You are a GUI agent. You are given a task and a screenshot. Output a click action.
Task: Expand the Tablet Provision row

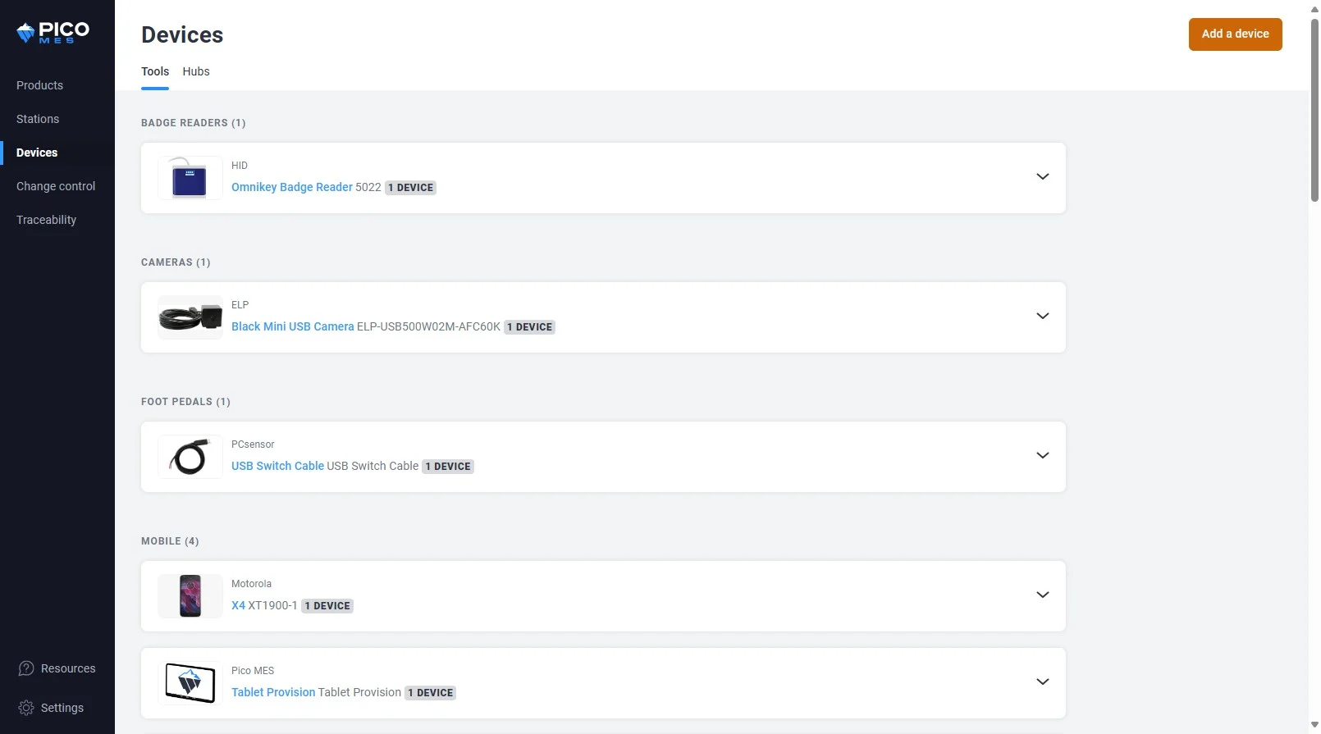click(1042, 682)
